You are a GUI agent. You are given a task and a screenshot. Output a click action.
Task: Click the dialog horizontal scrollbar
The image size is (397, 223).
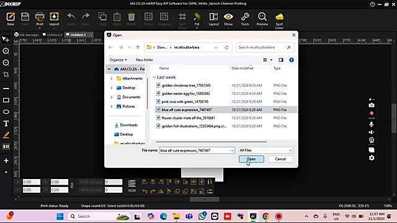tap(211, 142)
